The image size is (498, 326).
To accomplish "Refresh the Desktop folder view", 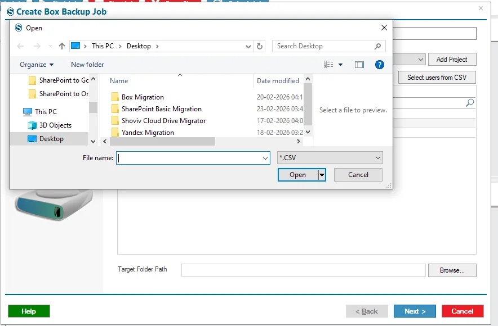I will pyautogui.click(x=260, y=47).
